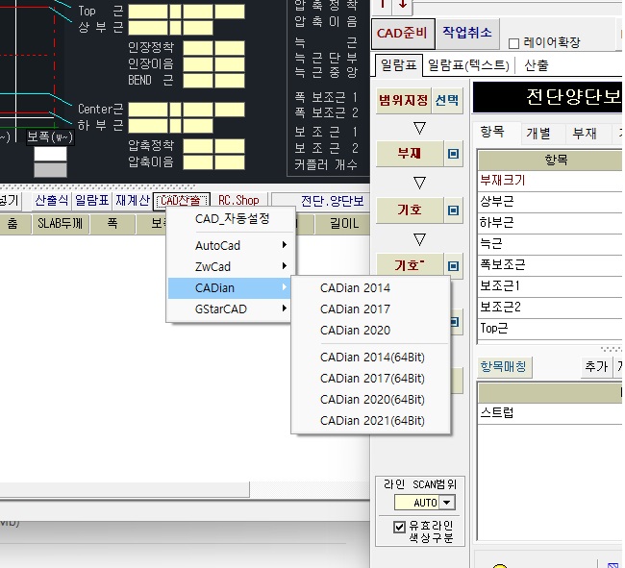Click the red up arrow icon
The width and height of the screenshot is (625, 568).
click(382, 5)
